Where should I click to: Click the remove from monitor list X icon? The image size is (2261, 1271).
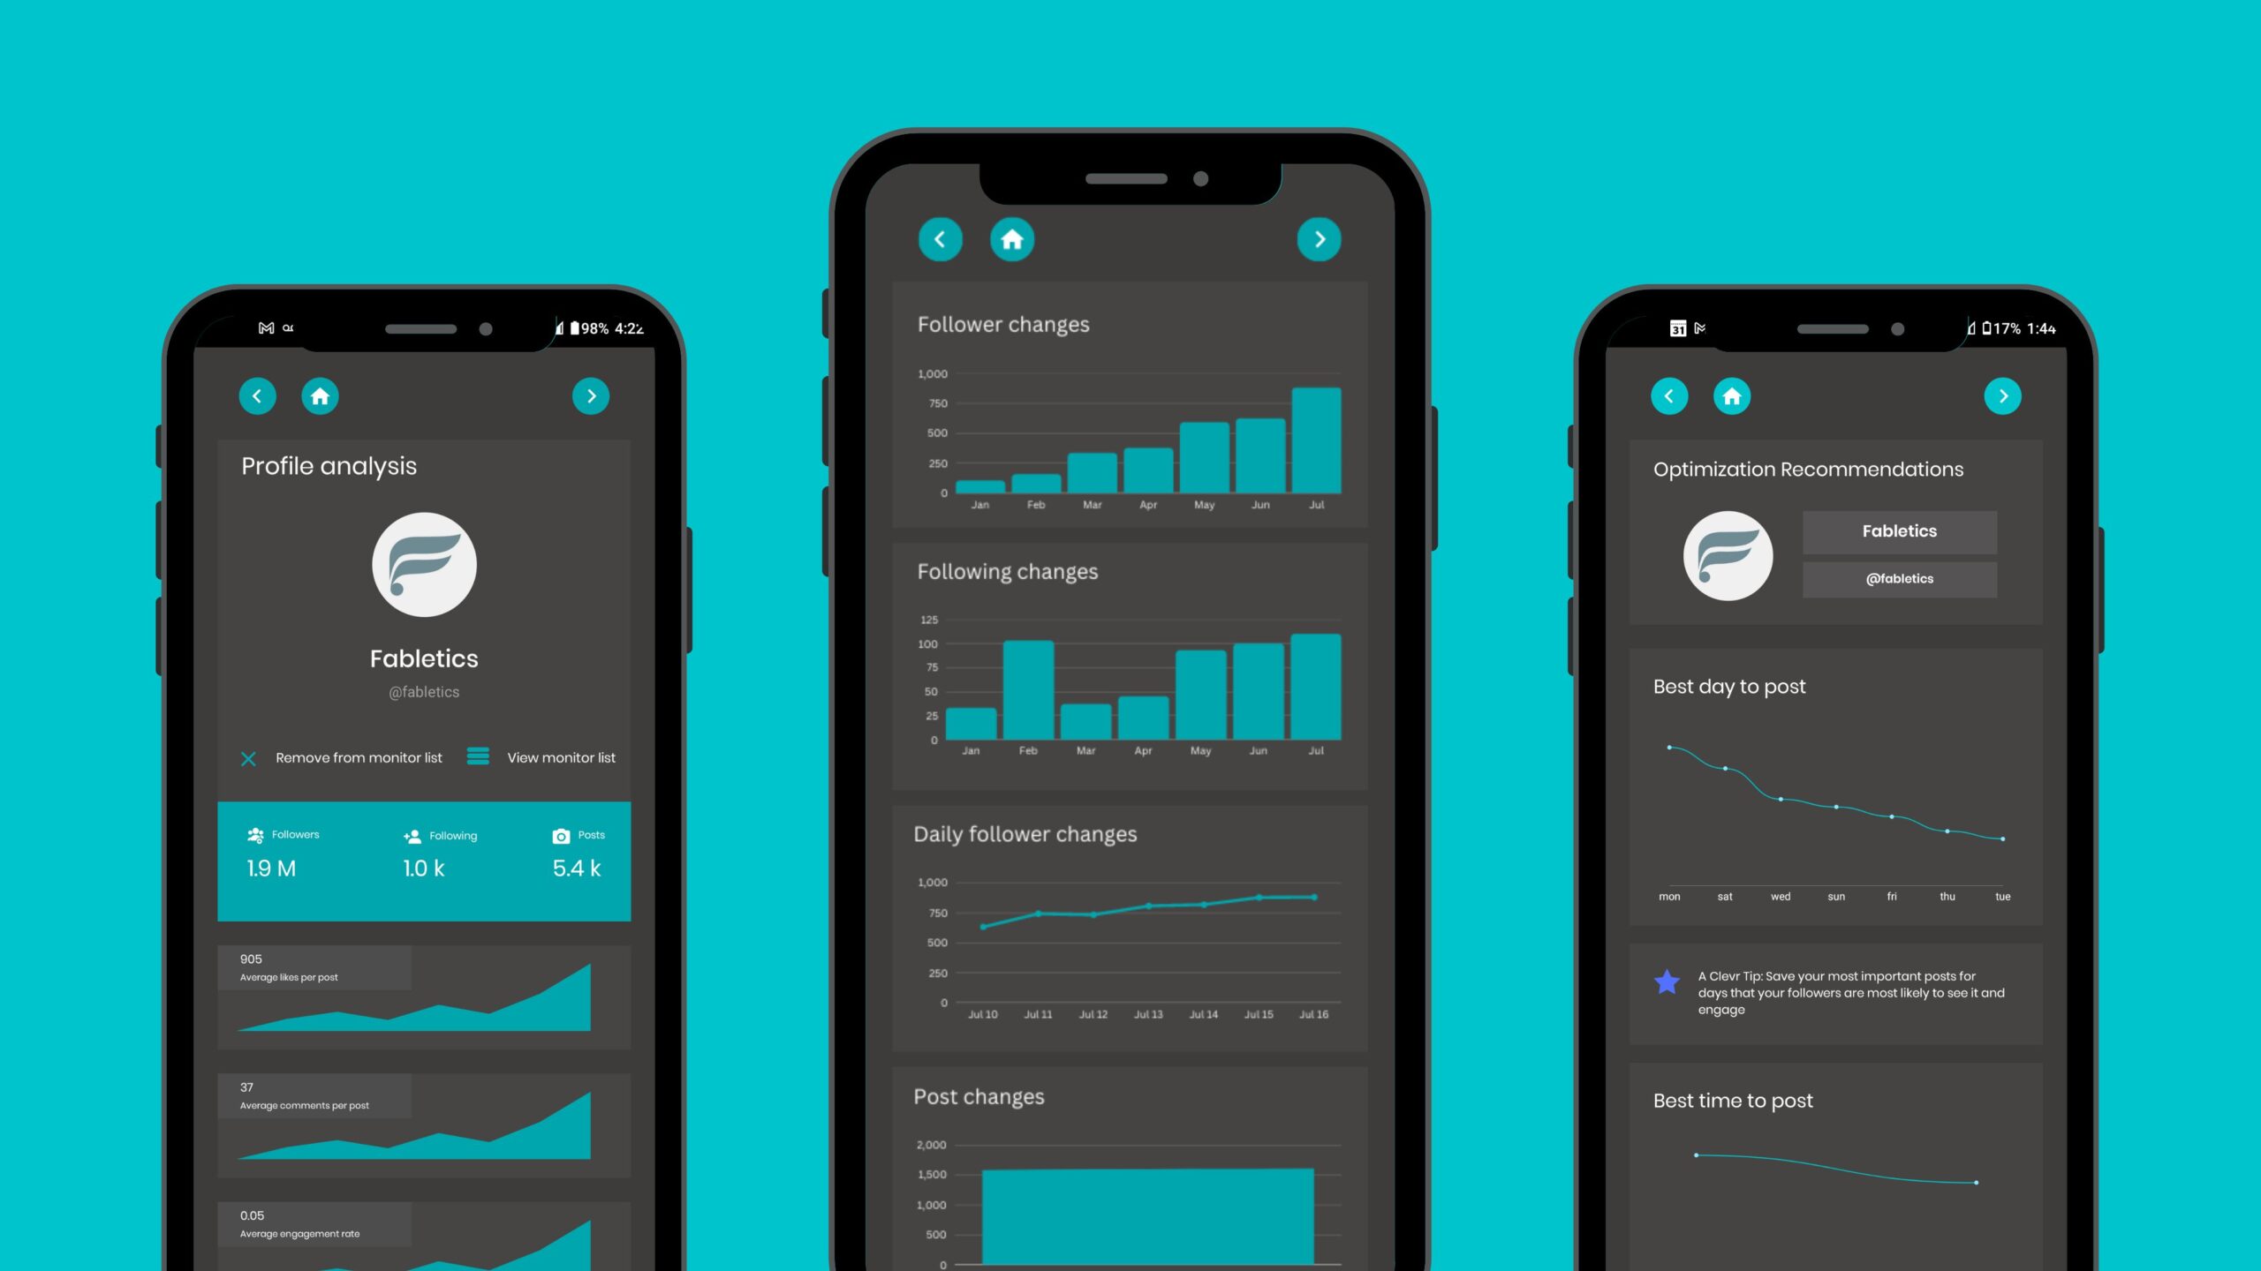click(247, 759)
